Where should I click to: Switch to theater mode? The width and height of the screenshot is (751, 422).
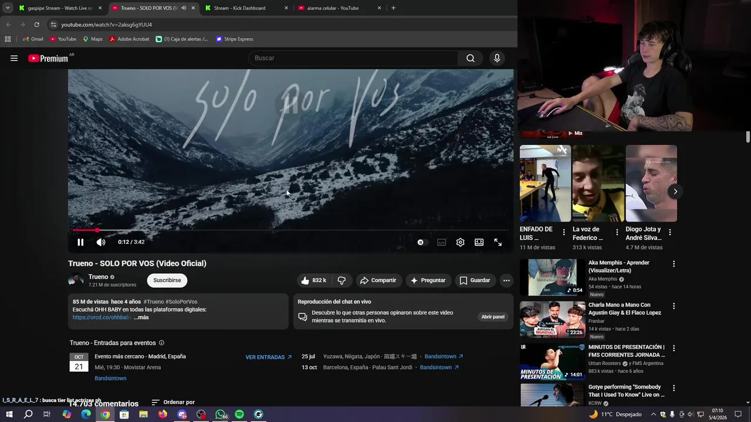click(479, 242)
